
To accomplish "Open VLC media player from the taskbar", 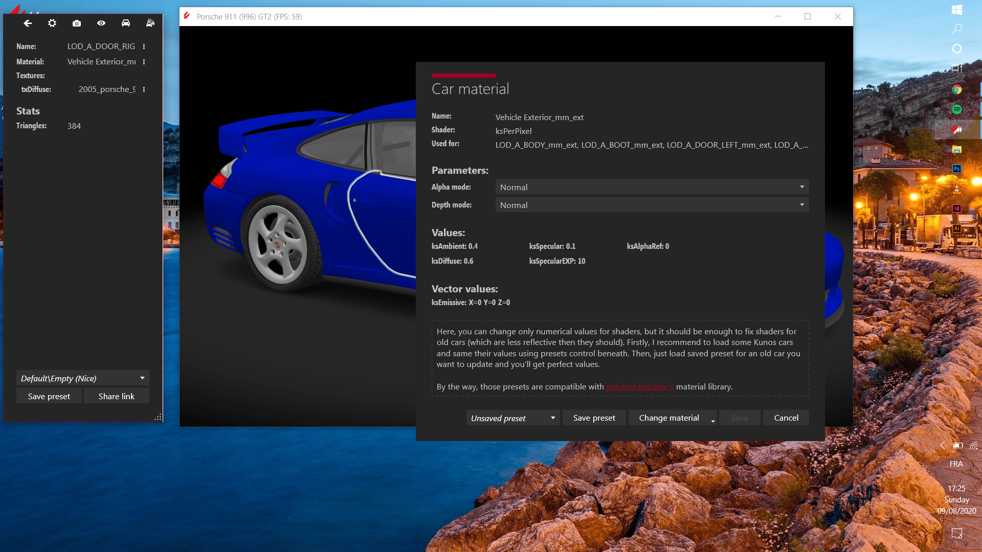I will (x=957, y=189).
